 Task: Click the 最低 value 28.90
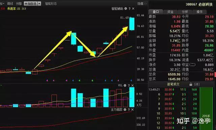(x=209, y=26)
